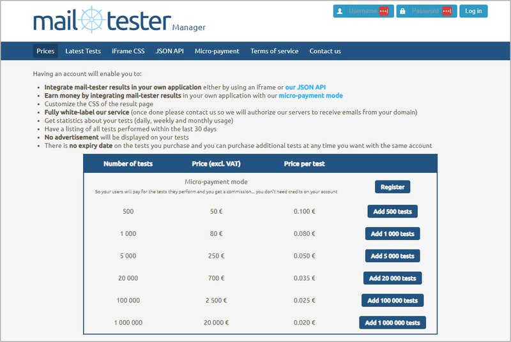Click the '100 000' number of tests cell

click(128, 301)
